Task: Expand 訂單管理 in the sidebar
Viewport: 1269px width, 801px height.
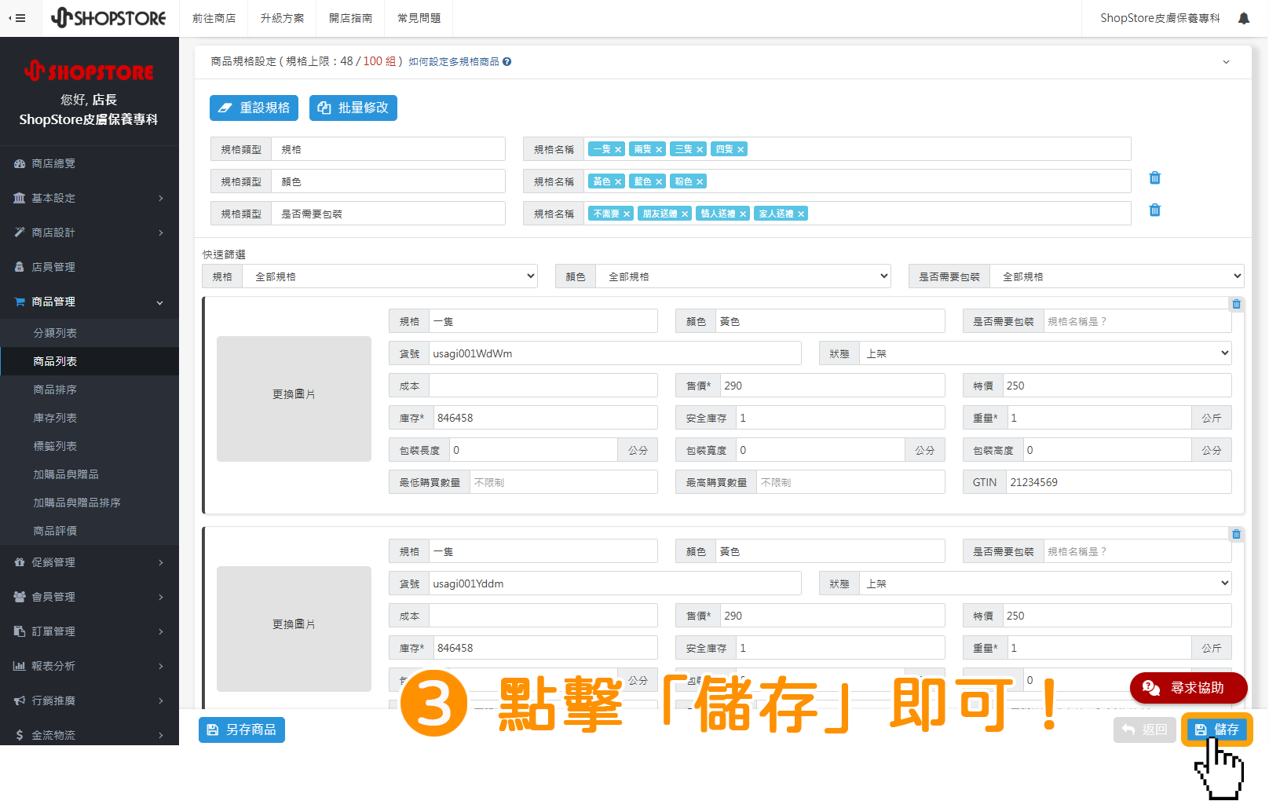Action: point(90,631)
